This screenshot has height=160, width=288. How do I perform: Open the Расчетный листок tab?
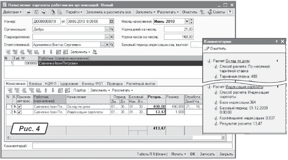pyautogui.click(x=142, y=83)
